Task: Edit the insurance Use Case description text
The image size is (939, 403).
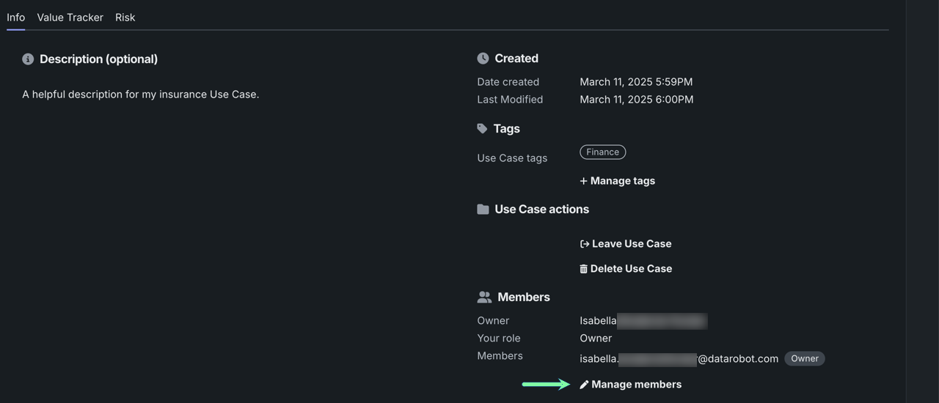Action: point(140,95)
